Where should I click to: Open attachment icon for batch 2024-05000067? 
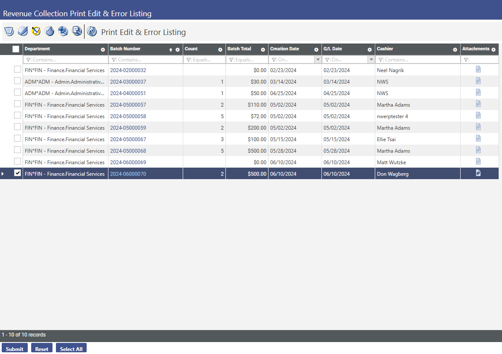click(x=478, y=138)
